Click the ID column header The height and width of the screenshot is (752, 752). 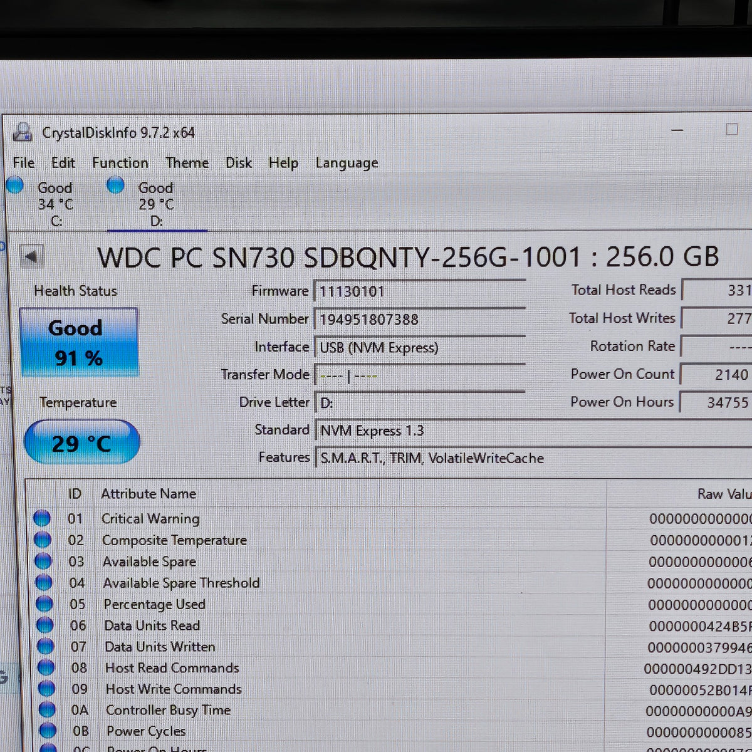(x=75, y=494)
